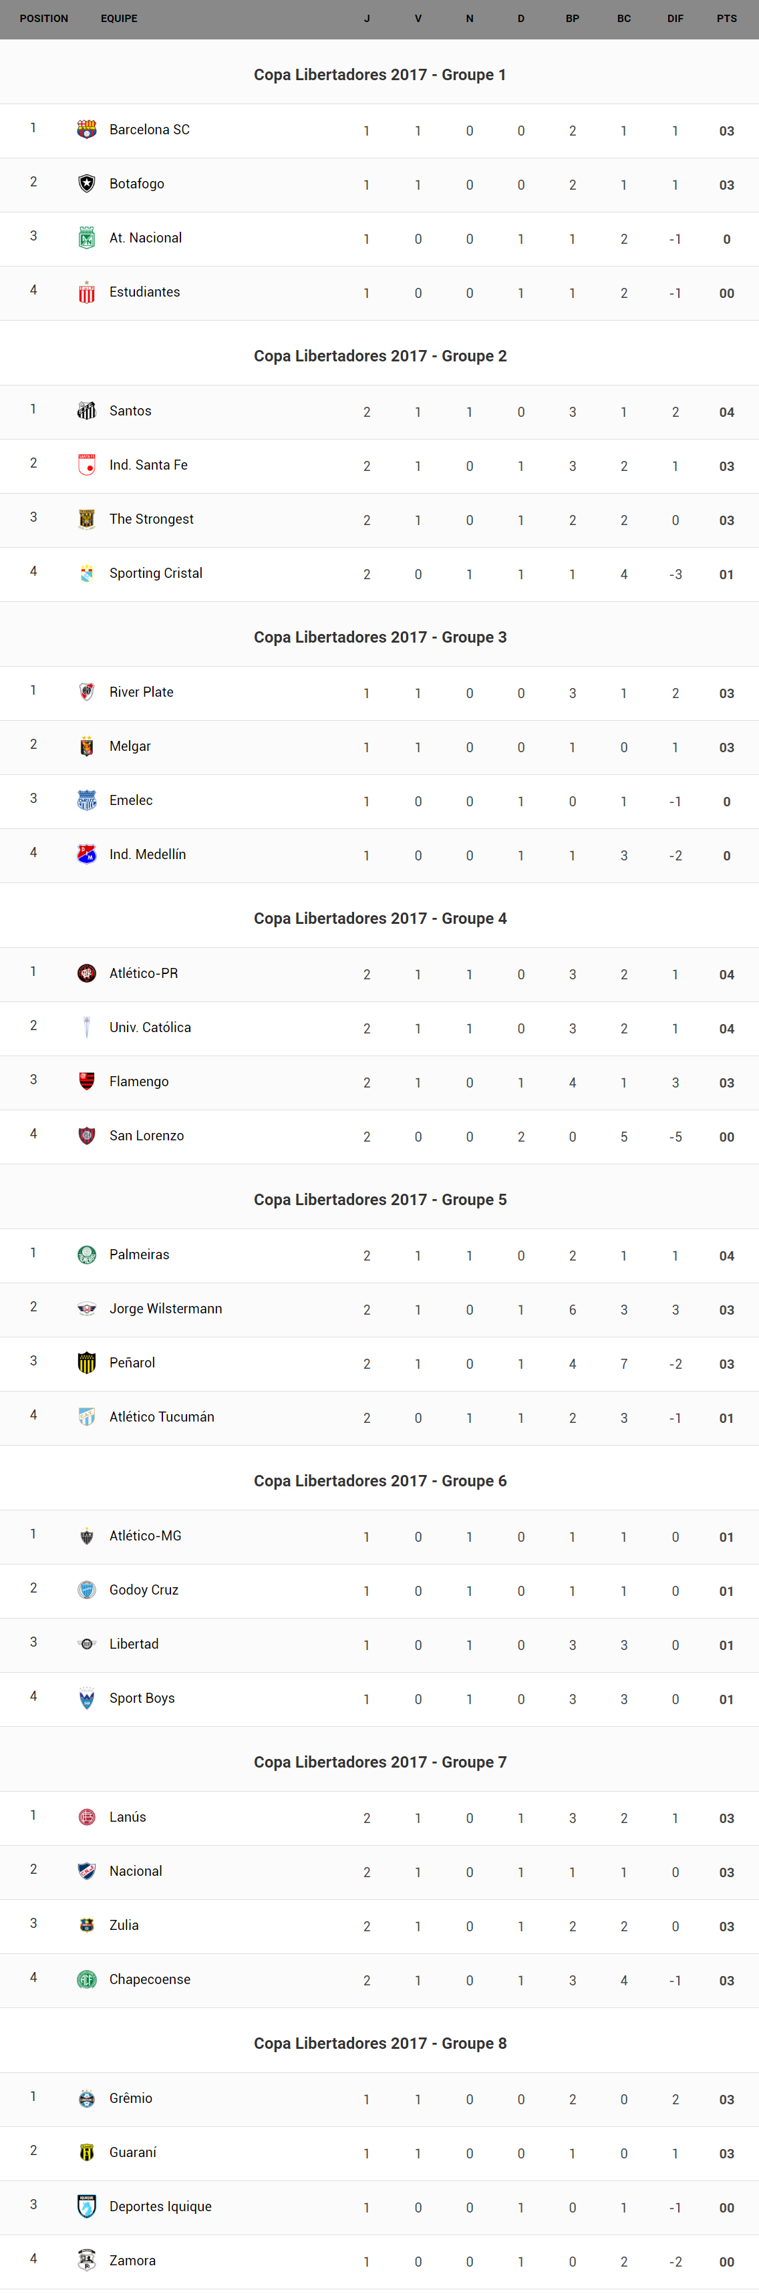Click the Grêmio club logo

coord(86,2098)
